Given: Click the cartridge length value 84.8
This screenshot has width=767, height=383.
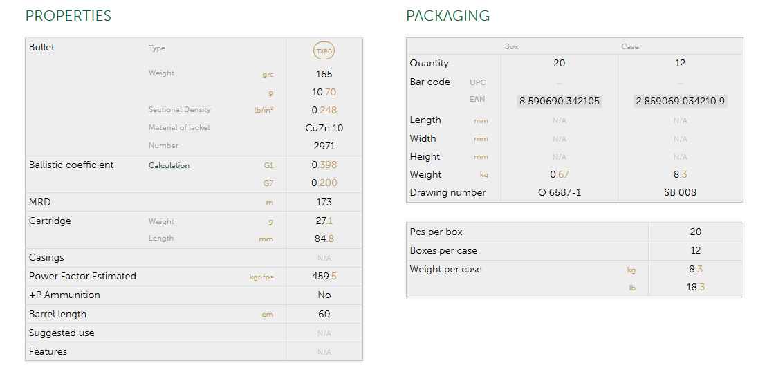Looking at the screenshot, I should [324, 239].
